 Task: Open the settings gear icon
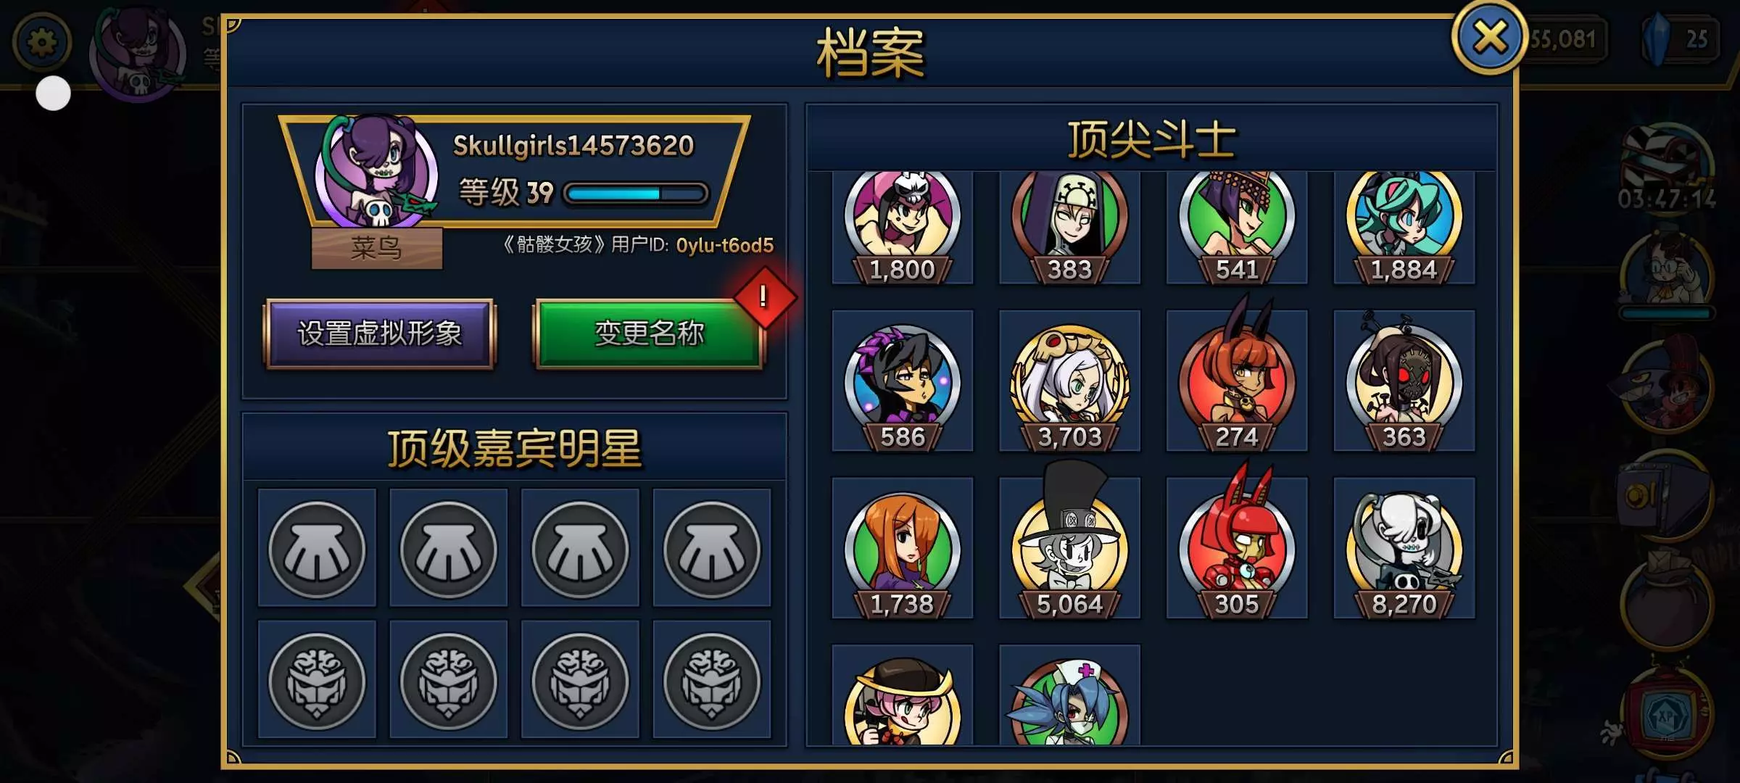(x=42, y=42)
